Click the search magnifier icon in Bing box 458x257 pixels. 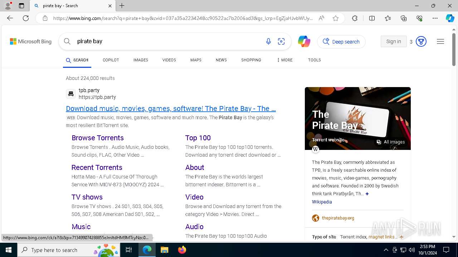(x=67, y=41)
